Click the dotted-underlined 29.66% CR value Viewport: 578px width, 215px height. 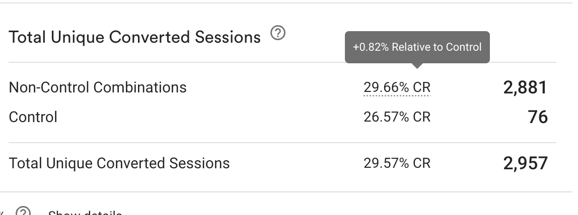click(x=397, y=87)
